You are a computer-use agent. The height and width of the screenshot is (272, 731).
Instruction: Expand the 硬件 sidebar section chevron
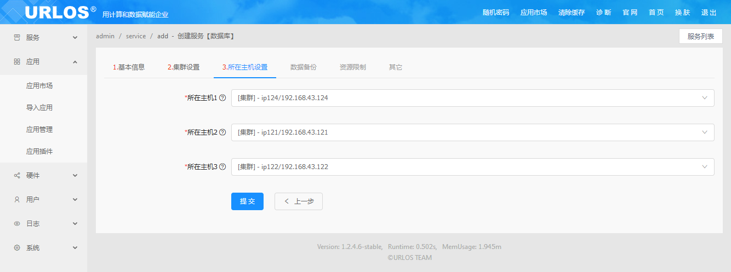pos(75,176)
